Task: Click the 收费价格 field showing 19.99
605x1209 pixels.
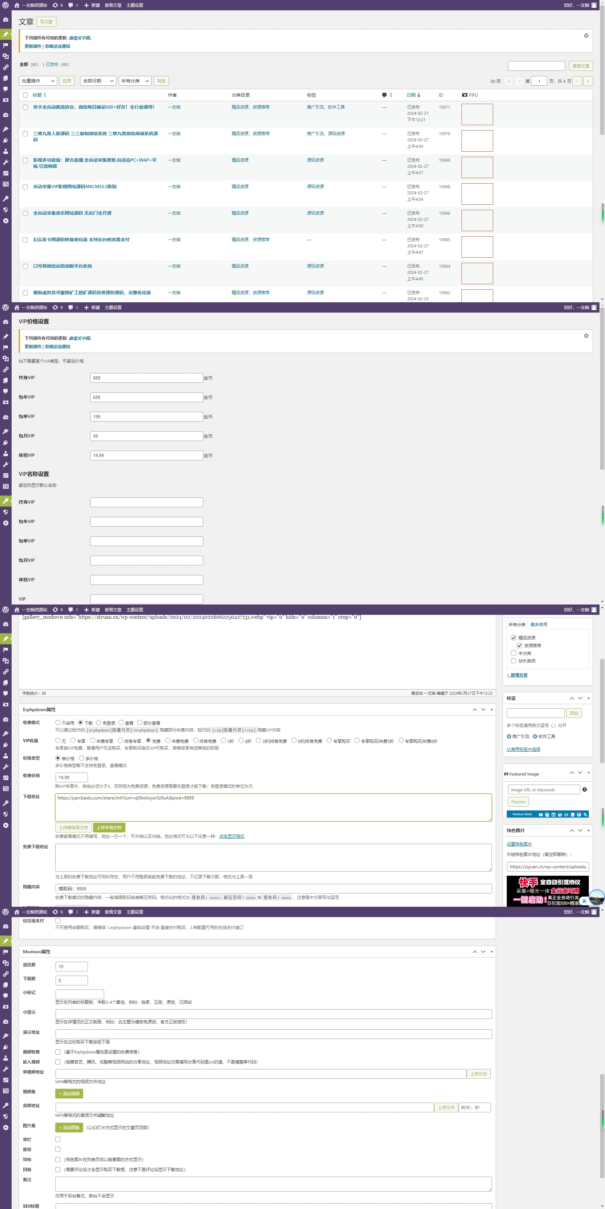Action: point(71,777)
